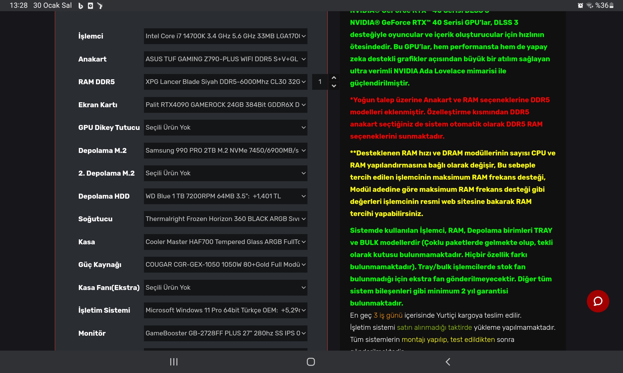Open the Anakart ASUS TUF GAMING dropdown
Screen dimensions: 623x373
point(226,59)
